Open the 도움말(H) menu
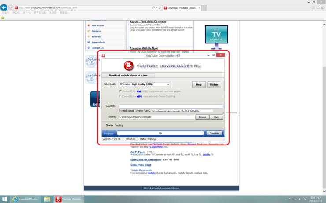Viewport: 326px width, 203px height. (x=65, y=13)
